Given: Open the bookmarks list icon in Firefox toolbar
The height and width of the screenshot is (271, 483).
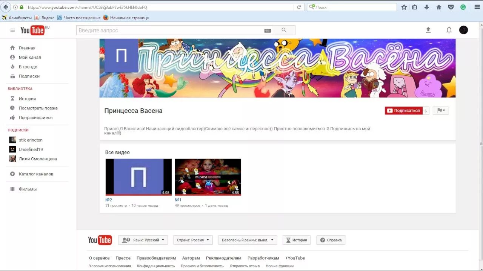Looking at the screenshot, I should coord(415,7).
